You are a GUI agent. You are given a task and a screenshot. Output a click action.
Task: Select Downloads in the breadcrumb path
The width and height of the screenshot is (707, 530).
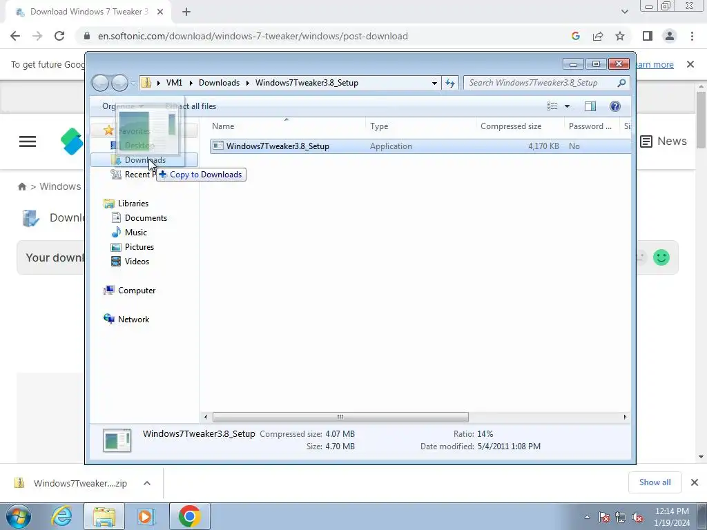[219, 83]
